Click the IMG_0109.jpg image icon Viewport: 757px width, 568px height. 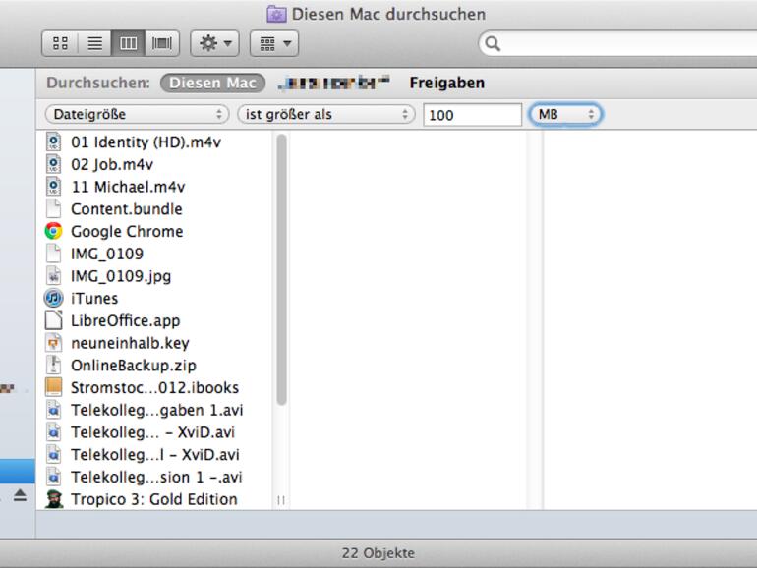click(54, 276)
